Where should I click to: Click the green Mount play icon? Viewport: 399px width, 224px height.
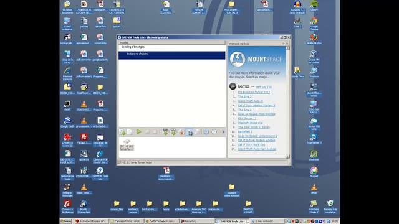tap(139, 131)
